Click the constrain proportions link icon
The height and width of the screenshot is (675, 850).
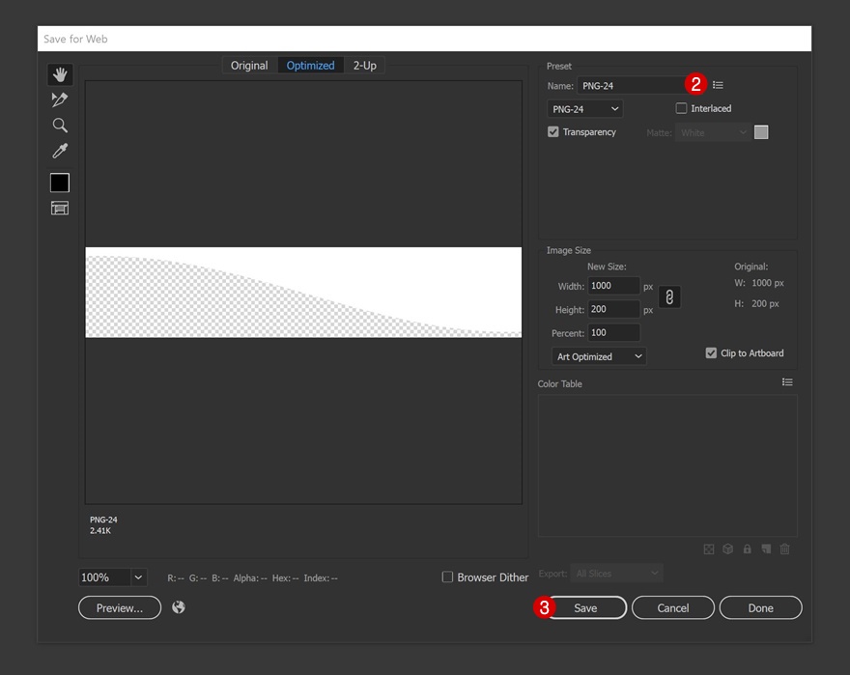[668, 297]
